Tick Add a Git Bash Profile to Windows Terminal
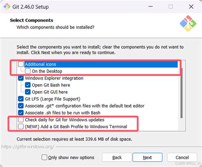Screen dimensions: 202x167 21,127
